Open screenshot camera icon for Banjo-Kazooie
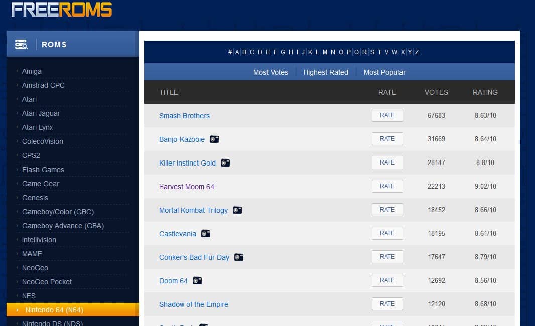This screenshot has width=535, height=326. tap(214, 139)
